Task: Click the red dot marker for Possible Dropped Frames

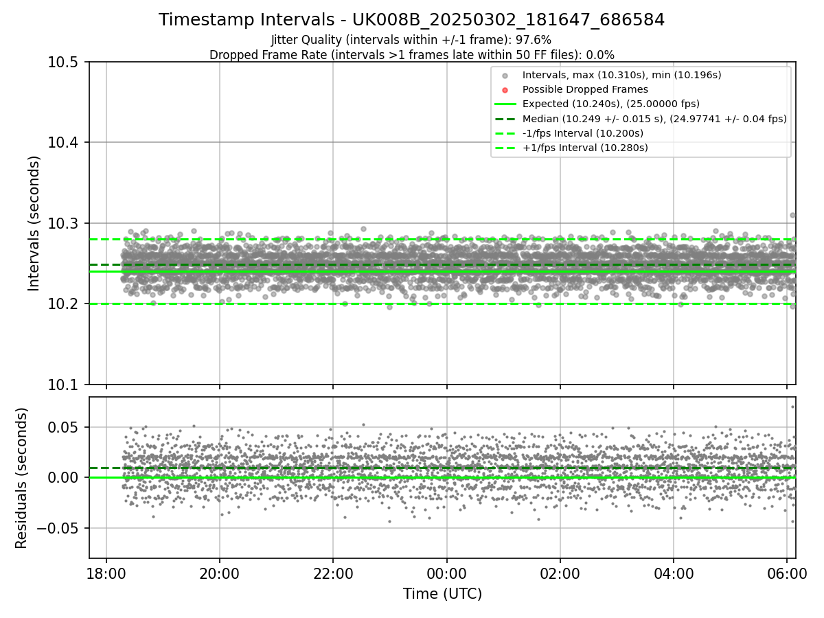Action: pyautogui.click(x=505, y=90)
